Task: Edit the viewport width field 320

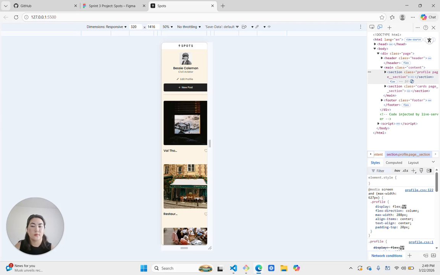Action: coord(135,27)
